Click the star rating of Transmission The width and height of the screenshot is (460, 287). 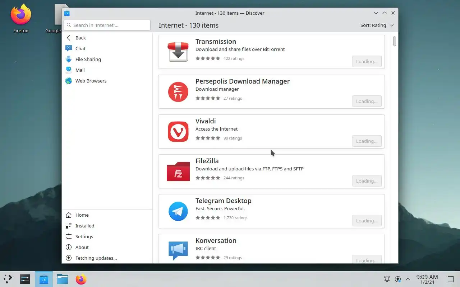click(x=208, y=58)
